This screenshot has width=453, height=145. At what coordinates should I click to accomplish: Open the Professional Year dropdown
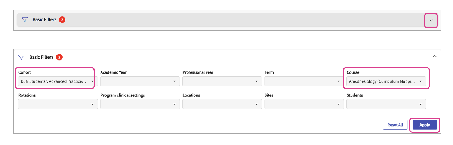[x=222, y=81]
